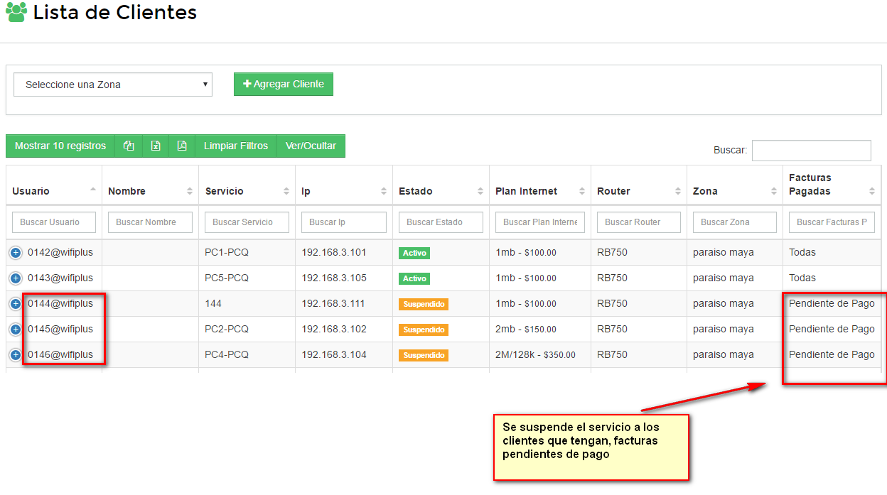Click plus icon beside 0145@wifiplus
887x495 pixels.
pos(16,330)
